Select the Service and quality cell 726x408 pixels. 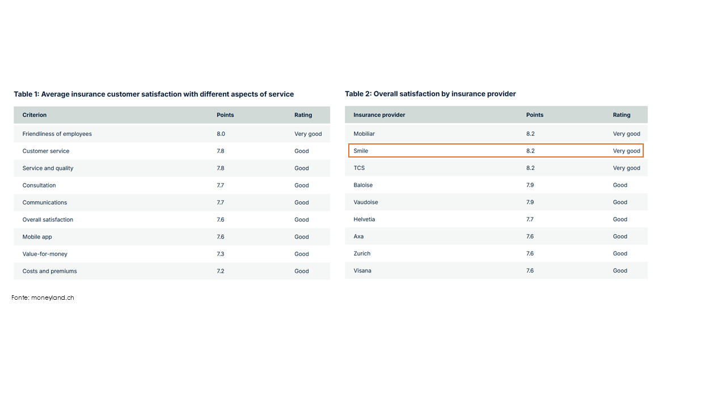tap(48, 168)
